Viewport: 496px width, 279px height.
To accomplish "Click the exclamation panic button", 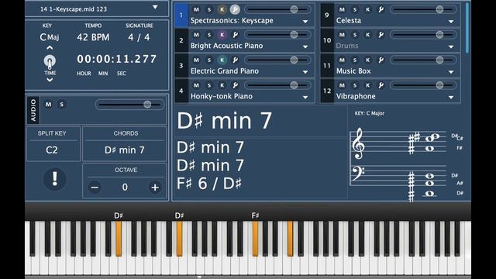I will point(55,179).
